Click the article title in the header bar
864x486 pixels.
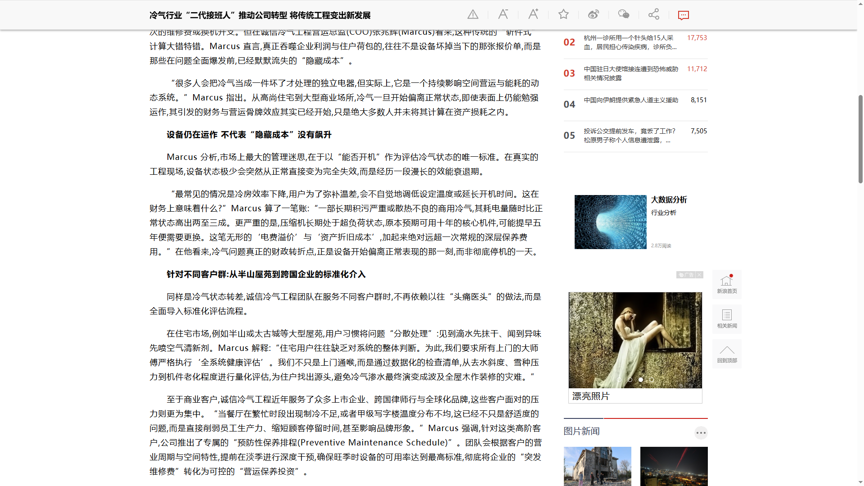[x=260, y=15]
